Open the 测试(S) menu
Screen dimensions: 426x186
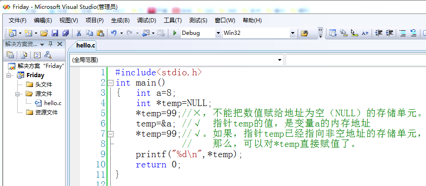click(198, 20)
